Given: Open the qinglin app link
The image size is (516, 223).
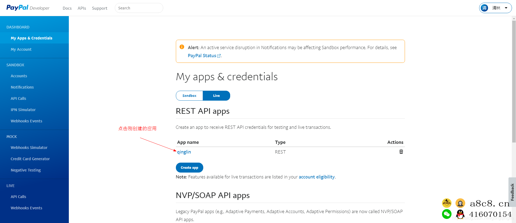Looking at the screenshot, I should pos(184,152).
